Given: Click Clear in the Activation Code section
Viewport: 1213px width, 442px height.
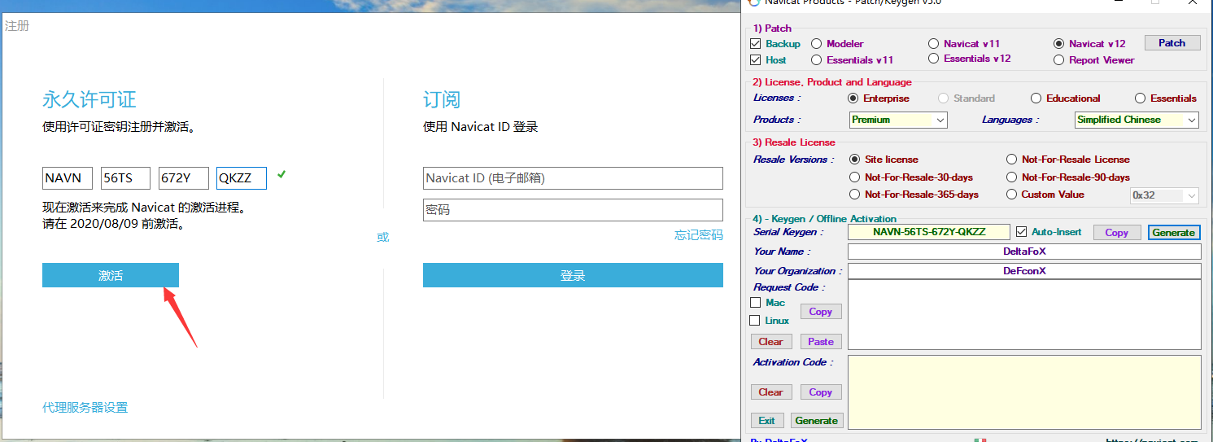Looking at the screenshot, I should tap(771, 392).
